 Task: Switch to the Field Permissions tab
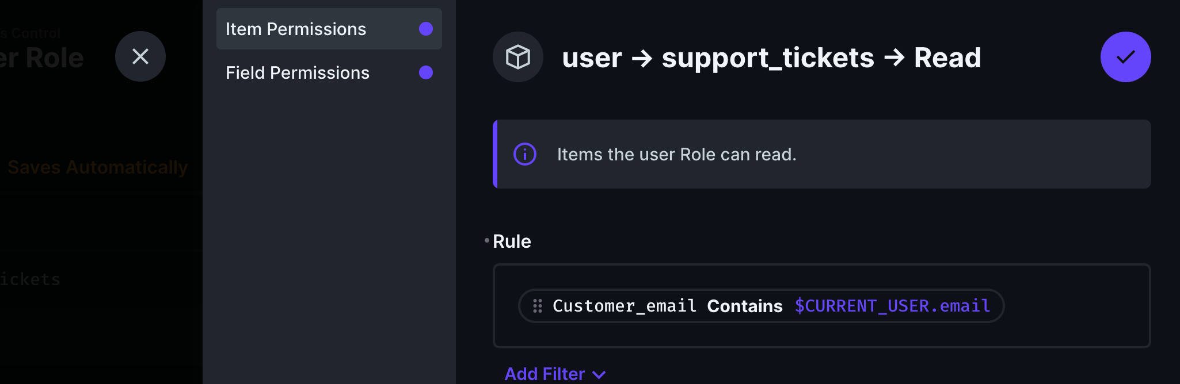(x=297, y=72)
